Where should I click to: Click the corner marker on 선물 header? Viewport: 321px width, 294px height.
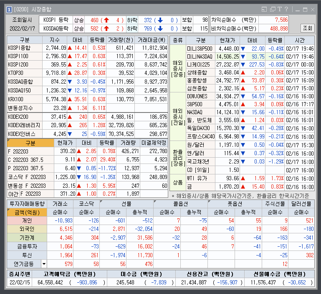(x=101, y=202)
